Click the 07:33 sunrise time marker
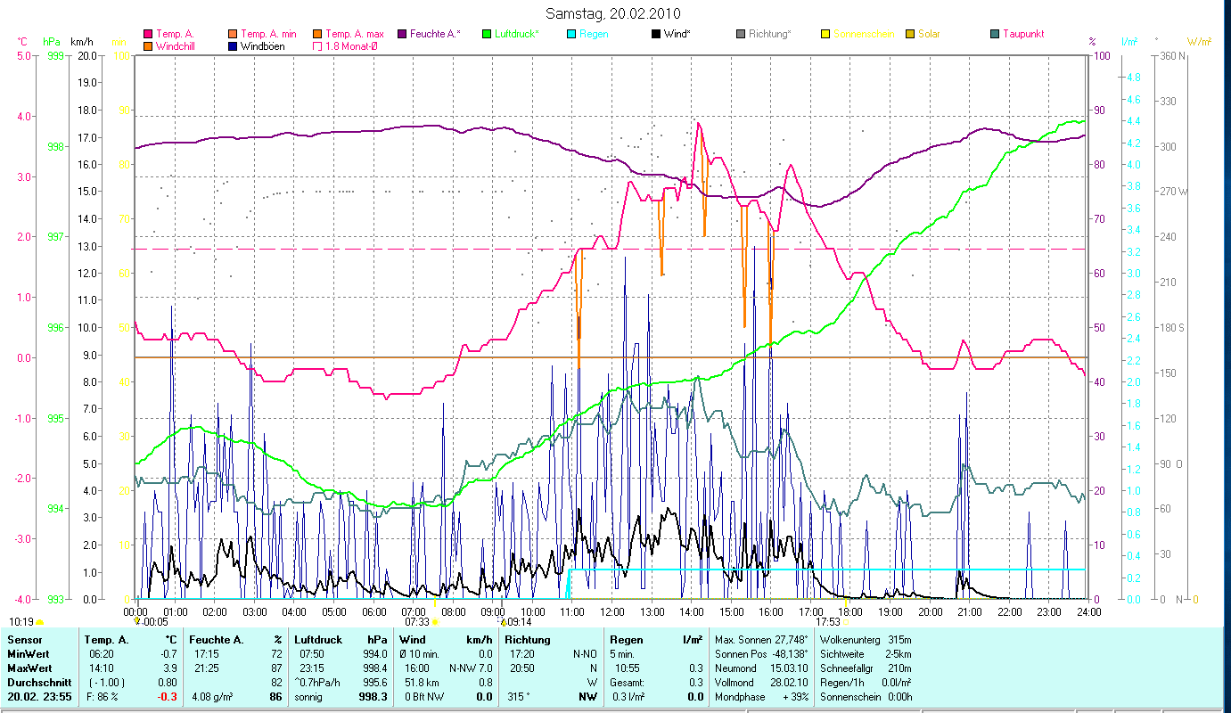Screen dimensions: 1231x713 coord(416,622)
